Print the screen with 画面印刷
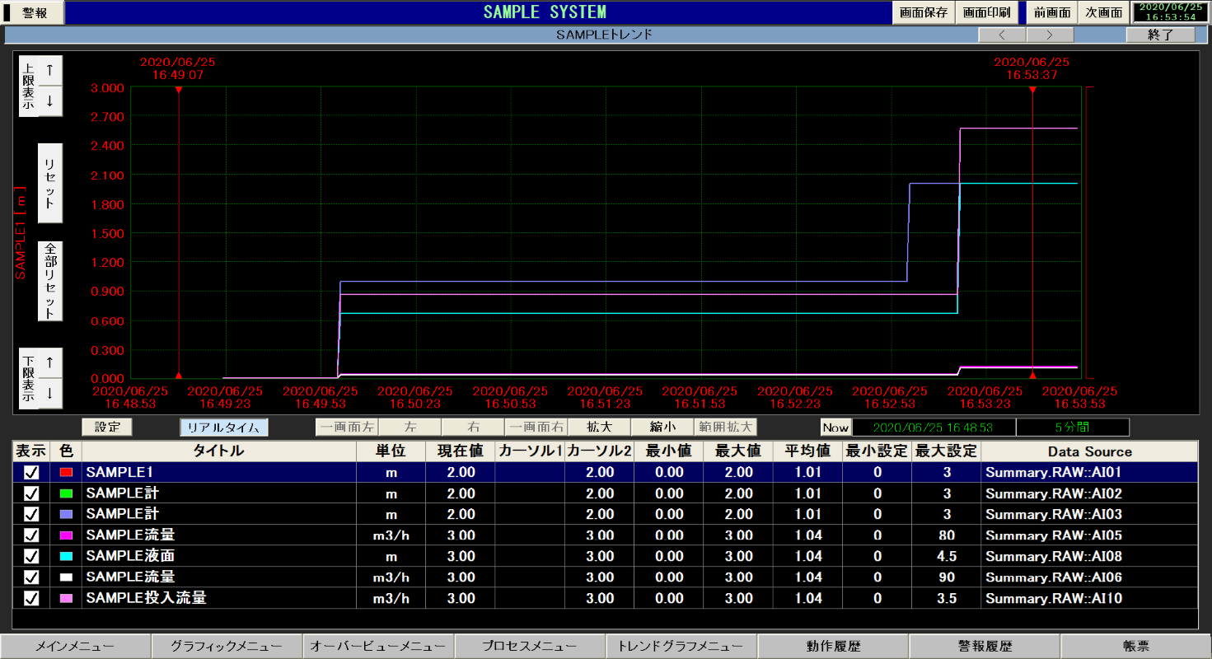The height and width of the screenshot is (659, 1212). (x=986, y=12)
